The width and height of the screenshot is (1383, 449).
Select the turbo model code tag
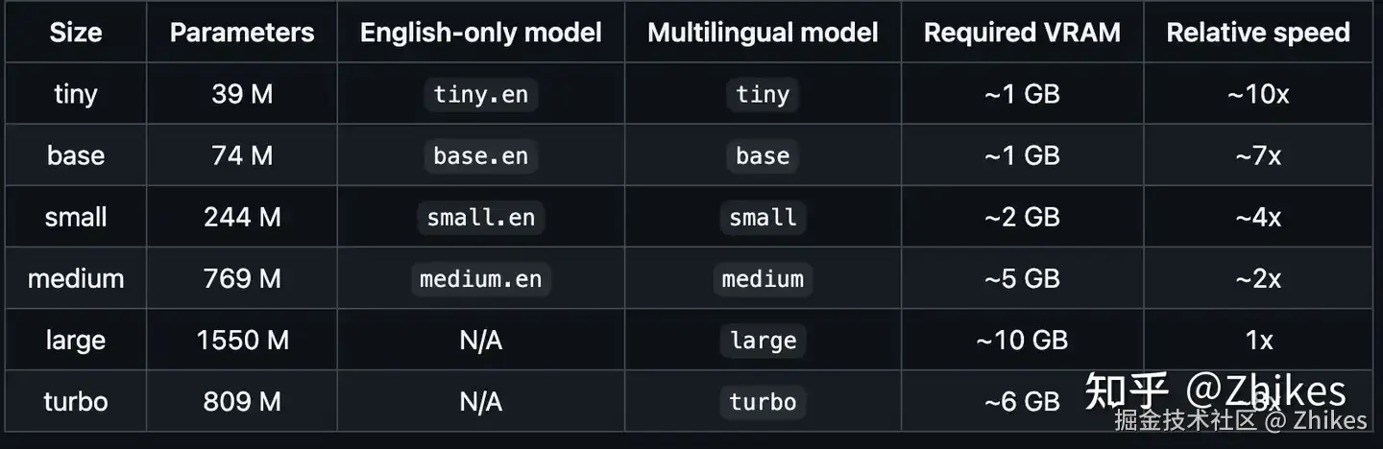click(x=763, y=401)
